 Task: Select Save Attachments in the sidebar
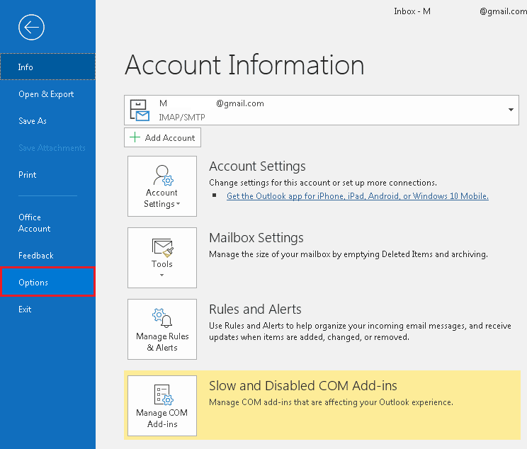click(x=52, y=148)
